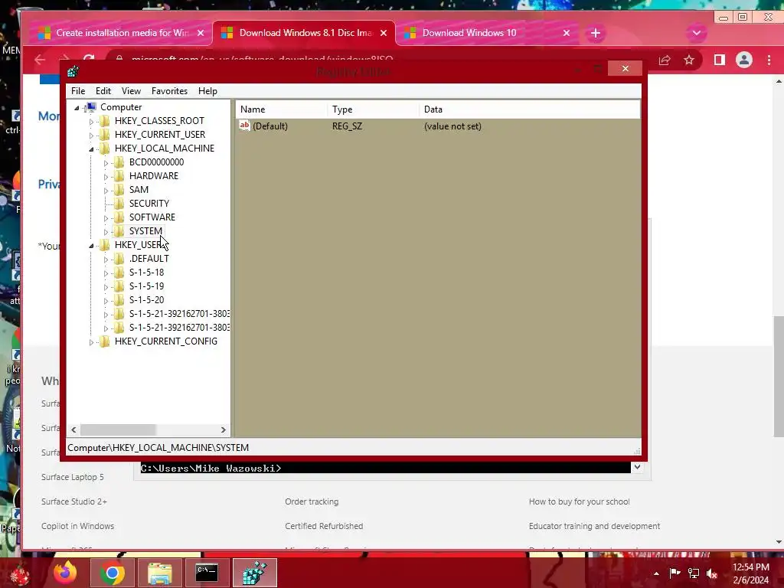Expand HKEY_CURRENT_CONFIG arrow

coord(91,342)
